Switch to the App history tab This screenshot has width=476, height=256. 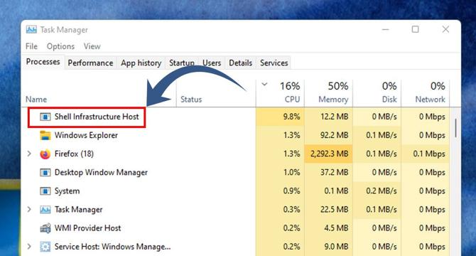point(141,63)
